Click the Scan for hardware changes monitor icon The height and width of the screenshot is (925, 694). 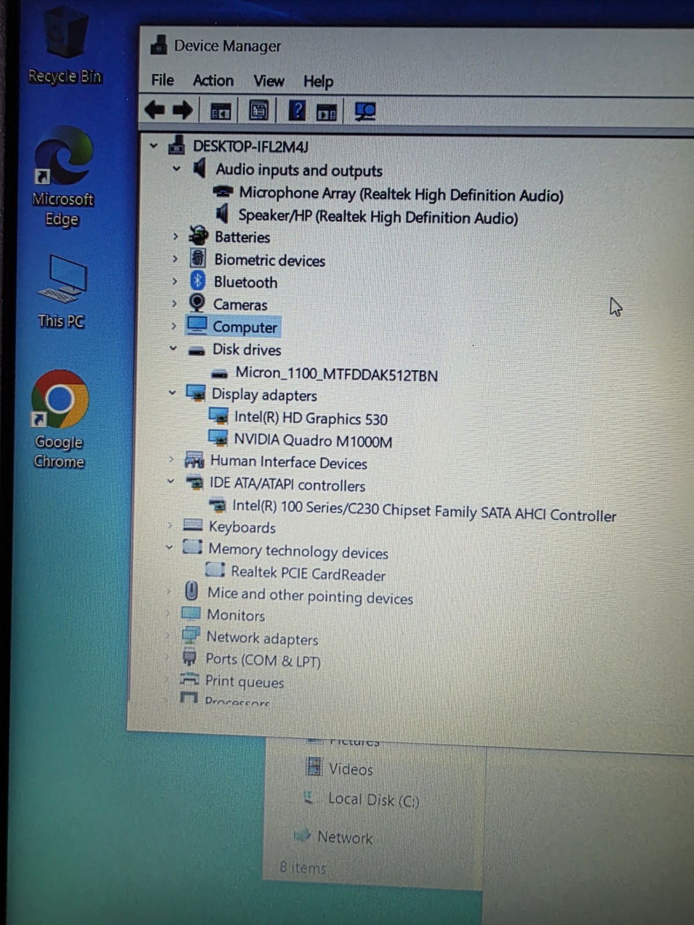coord(365,111)
